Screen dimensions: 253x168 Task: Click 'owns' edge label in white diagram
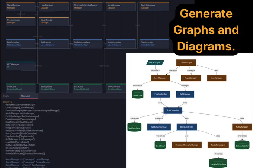coord(185,103)
